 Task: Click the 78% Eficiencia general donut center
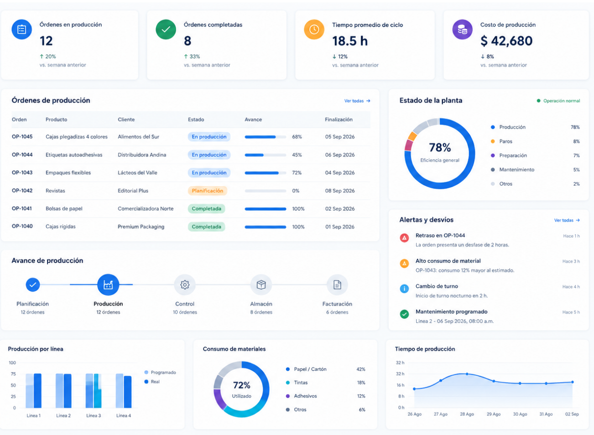pos(440,153)
